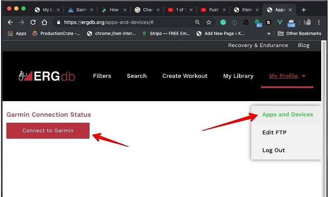The width and height of the screenshot is (329, 197).
Task: Open the Apps bookmarks shortcut
Action: coord(17,34)
